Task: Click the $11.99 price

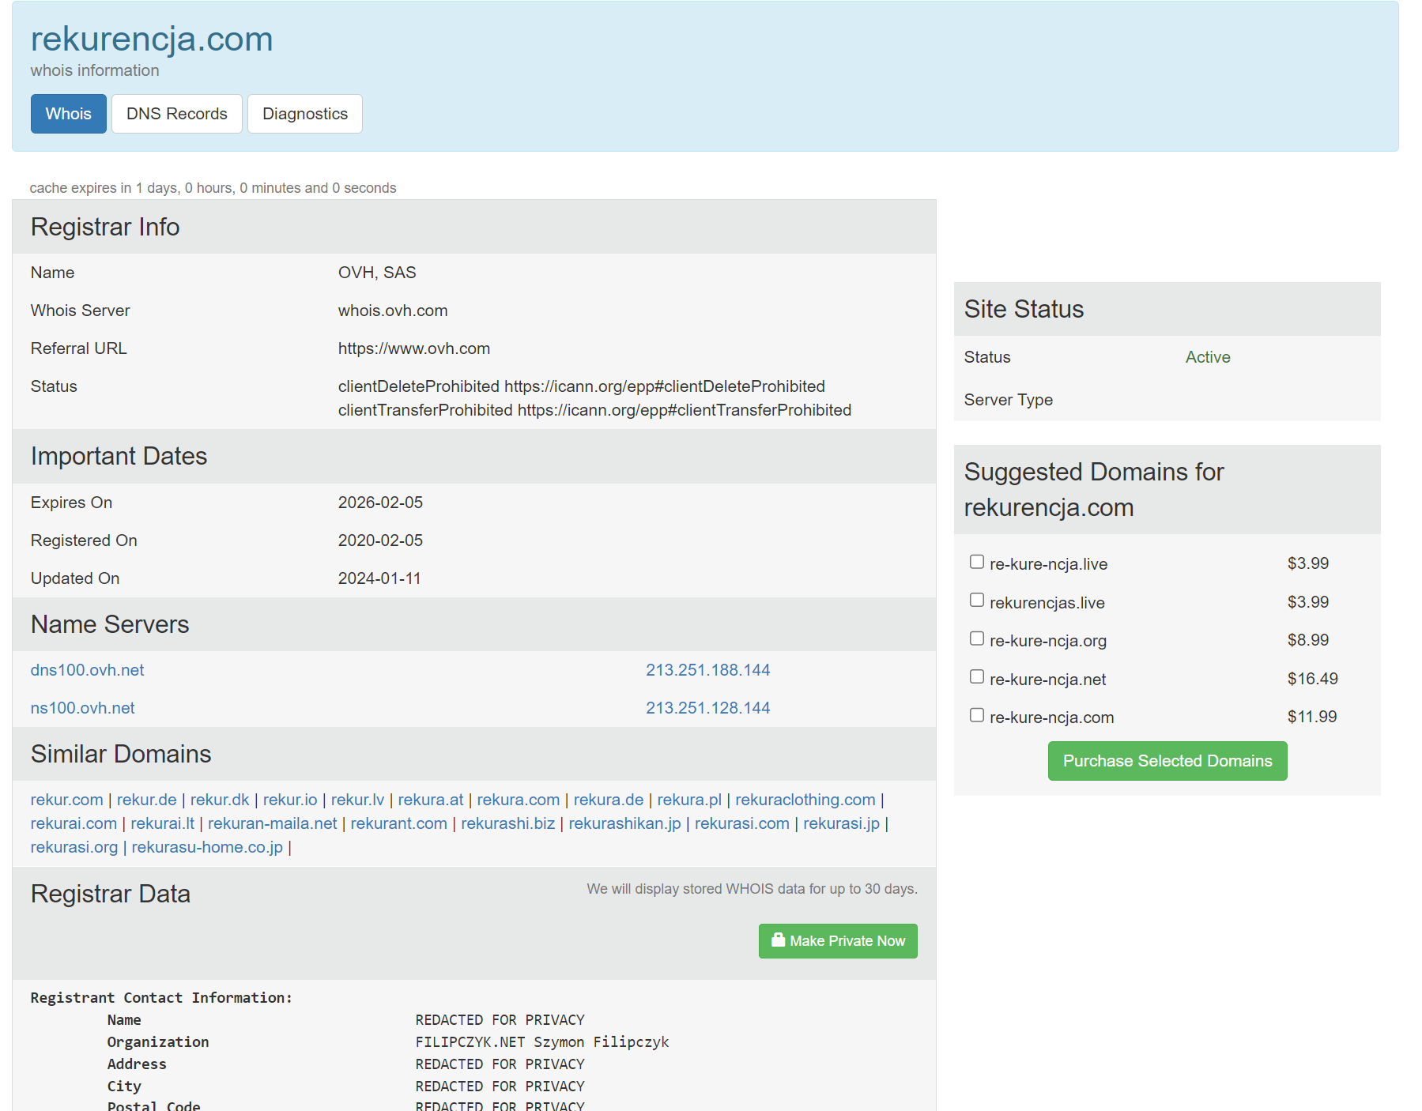Action: pos(1312,717)
